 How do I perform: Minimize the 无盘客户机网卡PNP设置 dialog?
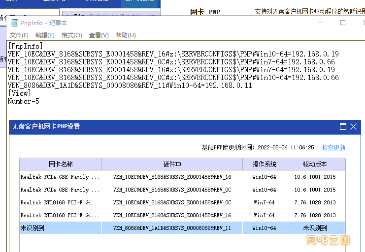click(332, 127)
